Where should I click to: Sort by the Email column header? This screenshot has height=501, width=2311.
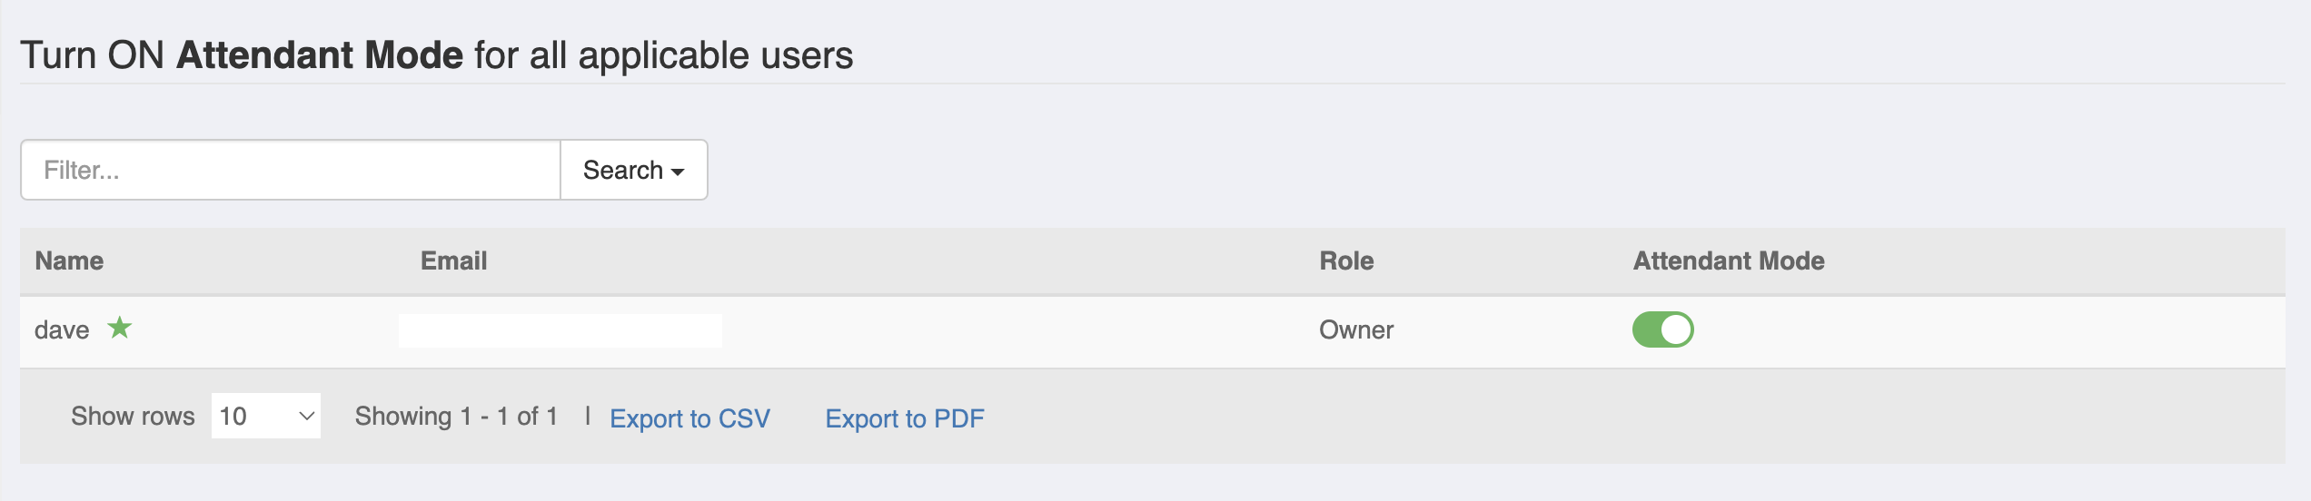[453, 260]
